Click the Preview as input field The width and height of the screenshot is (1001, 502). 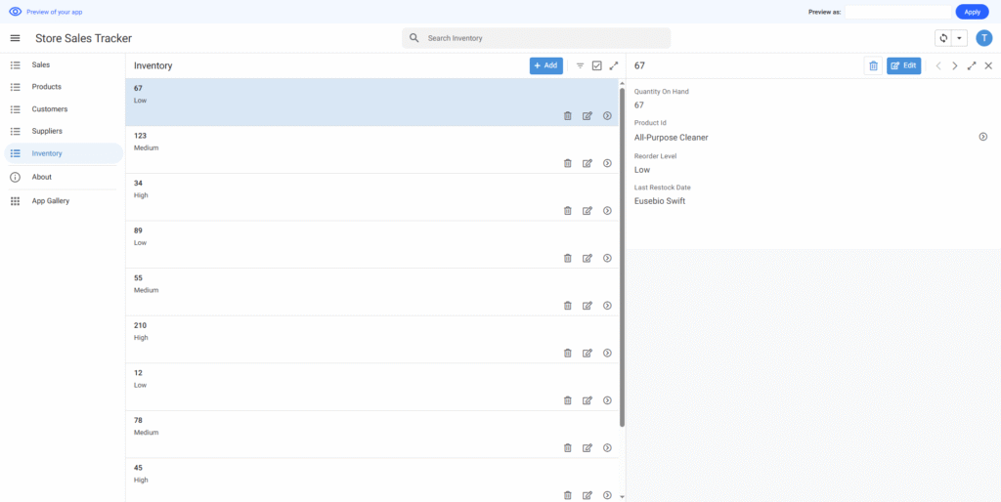[897, 12]
